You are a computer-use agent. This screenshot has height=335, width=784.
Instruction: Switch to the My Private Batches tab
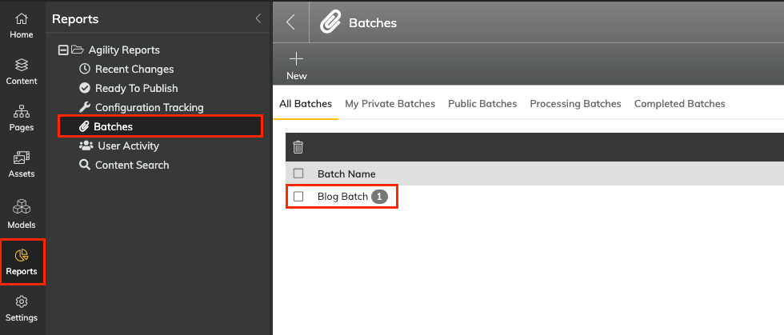coord(390,104)
